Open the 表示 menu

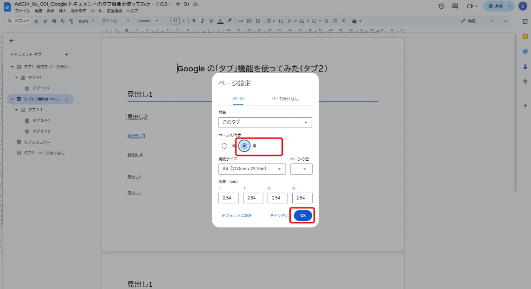(x=51, y=11)
